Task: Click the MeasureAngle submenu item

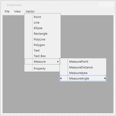Action: click(83, 78)
